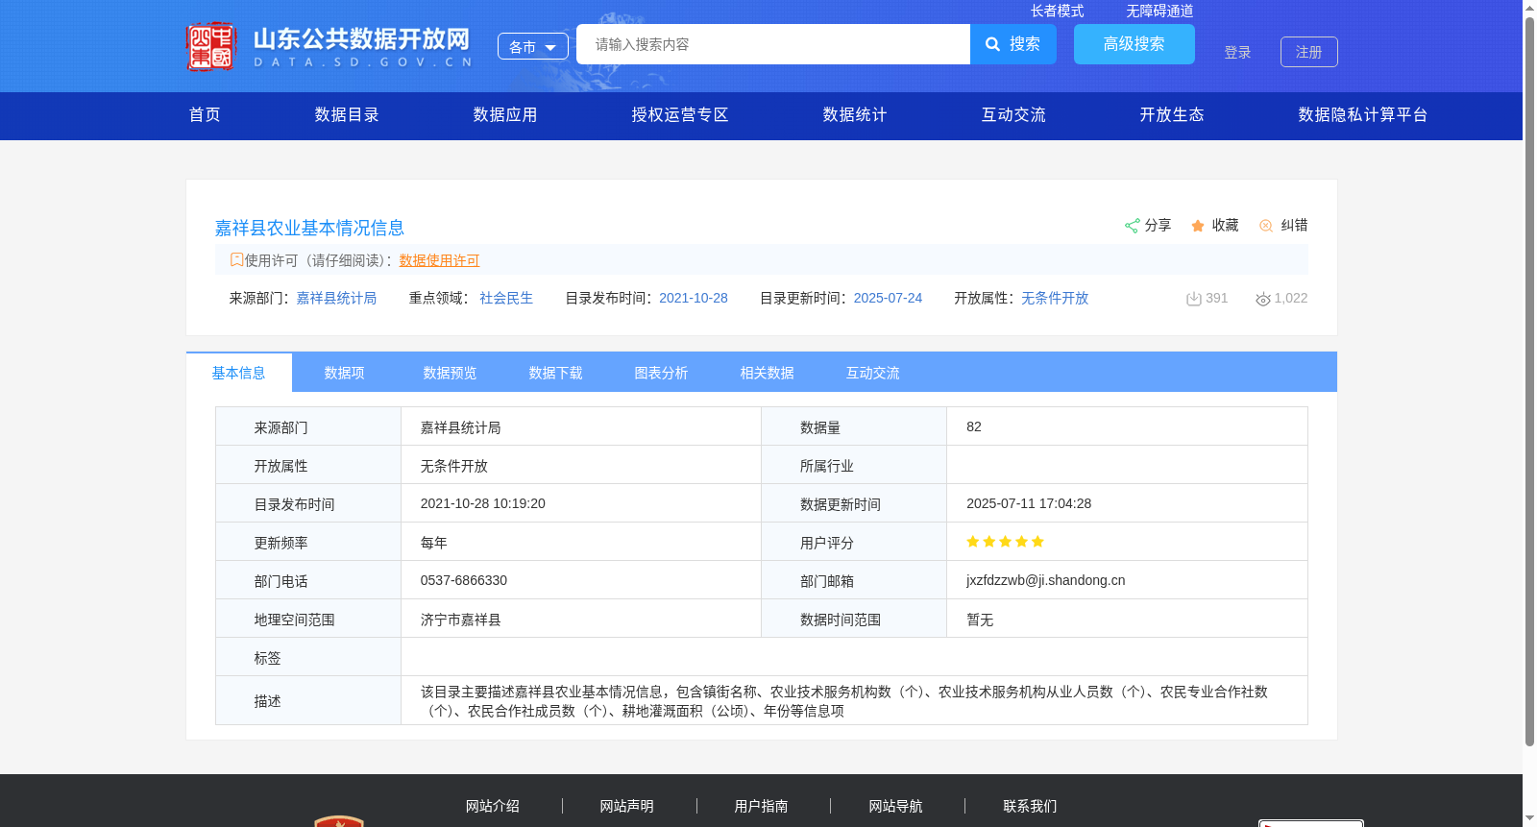Open 网站声明 footer link
The height and width of the screenshot is (827, 1537).
627,807
